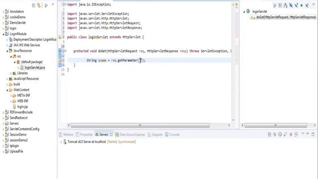Expand the Annotation project node
Screen dimensions: 318x179
[3, 12]
